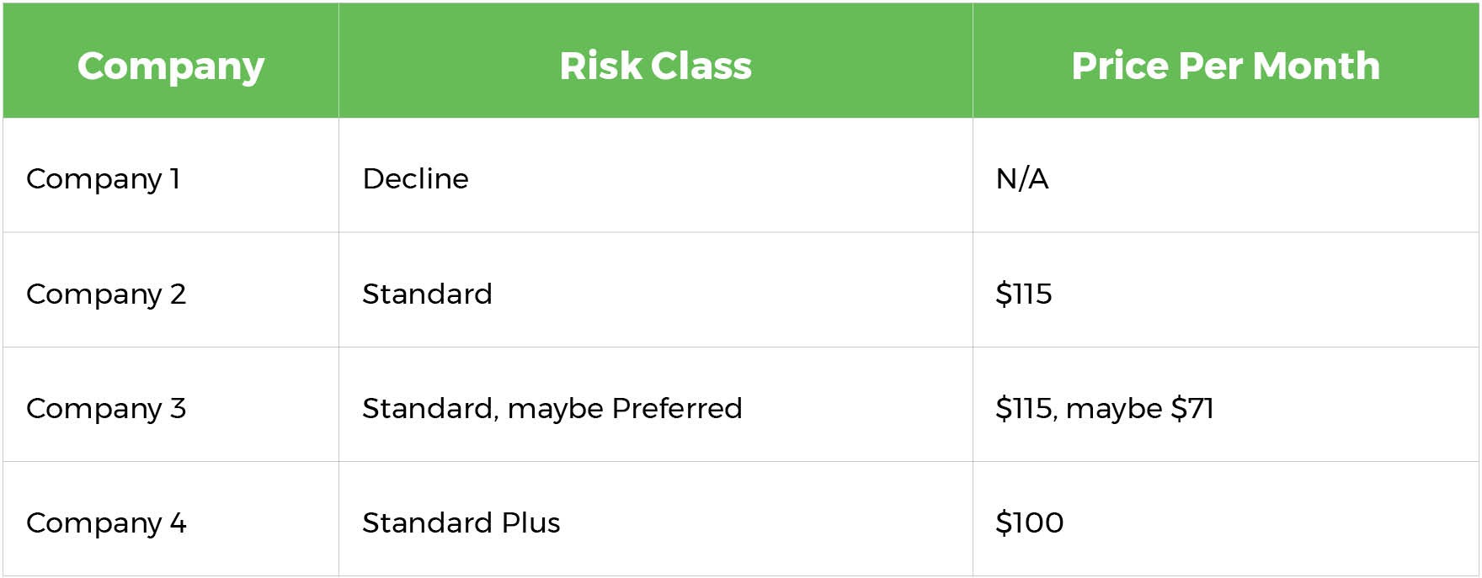Click the Decline risk class cell
The height and width of the screenshot is (578, 1482).
pyautogui.click(x=656, y=175)
